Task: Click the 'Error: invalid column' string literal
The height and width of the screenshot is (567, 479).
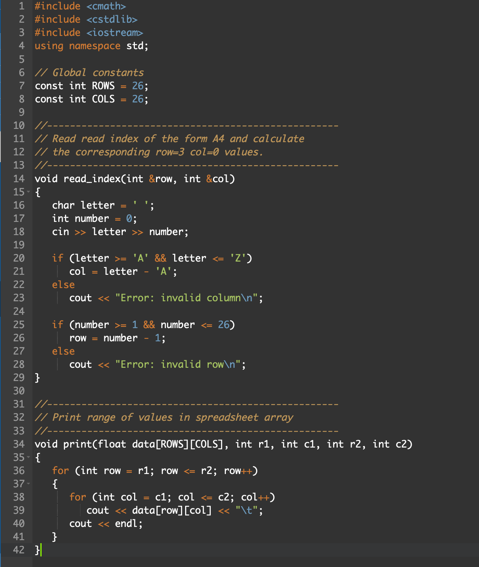Action: pyautogui.click(x=187, y=298)
